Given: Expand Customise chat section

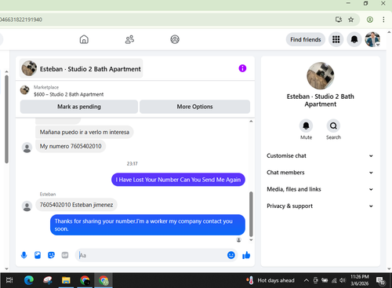Looking at the screenshot, I should pos(320,155).
